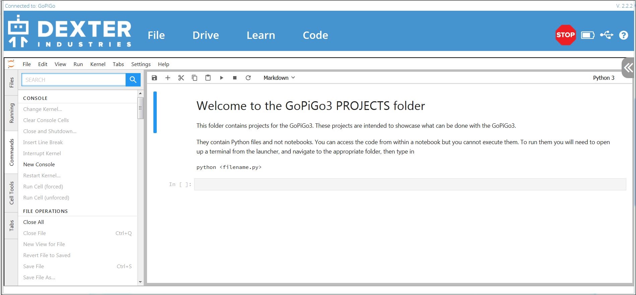Save the notebook with disk icon
The width and height of the screenshot is (636, 295).
(x=154, y=78)
